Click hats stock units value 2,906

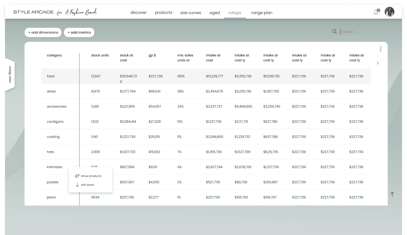tap(95, 152)
